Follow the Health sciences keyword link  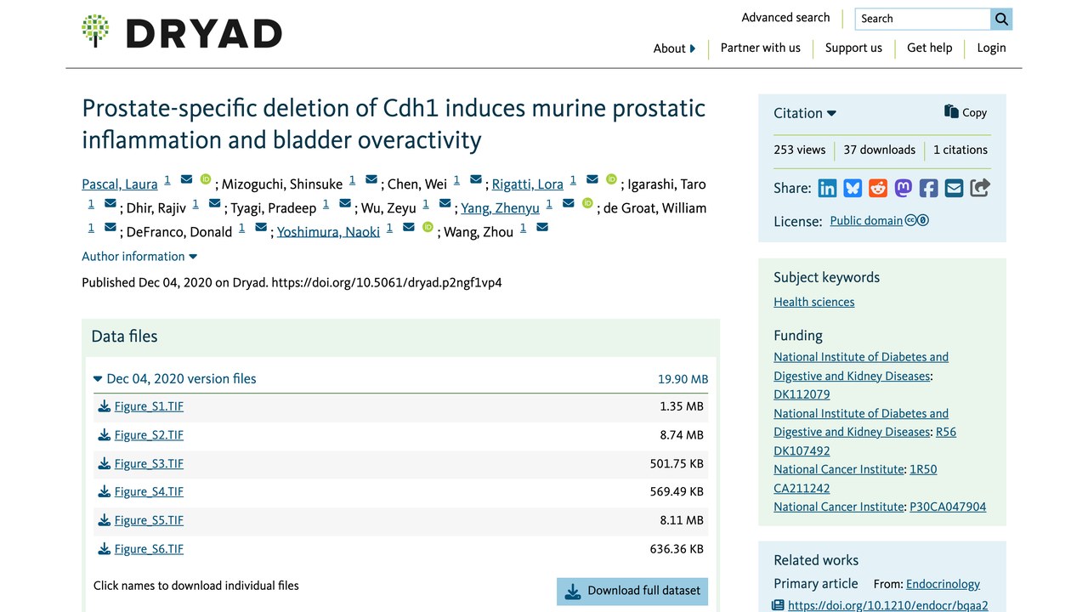point(814,302)
